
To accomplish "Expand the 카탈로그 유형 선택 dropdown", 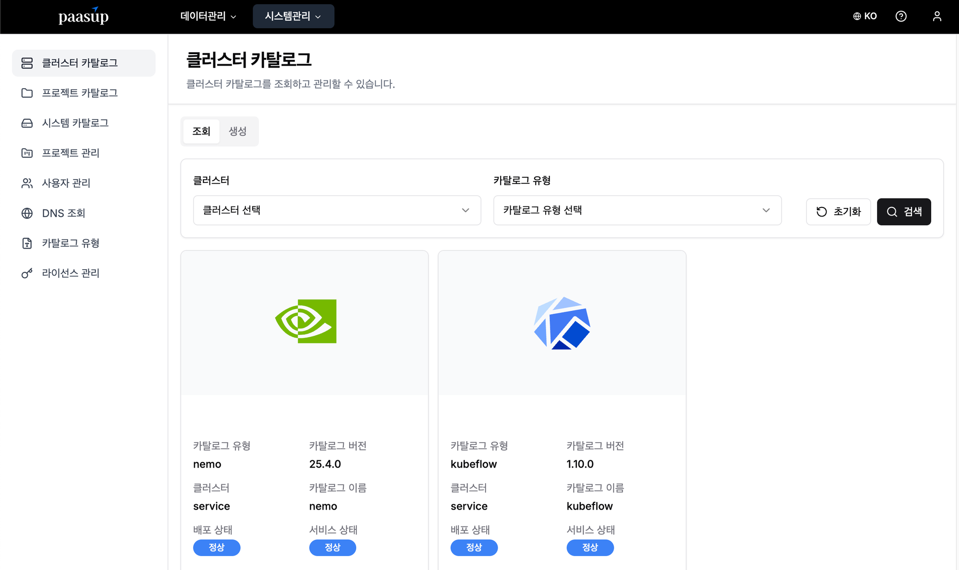I will (637, 210).
